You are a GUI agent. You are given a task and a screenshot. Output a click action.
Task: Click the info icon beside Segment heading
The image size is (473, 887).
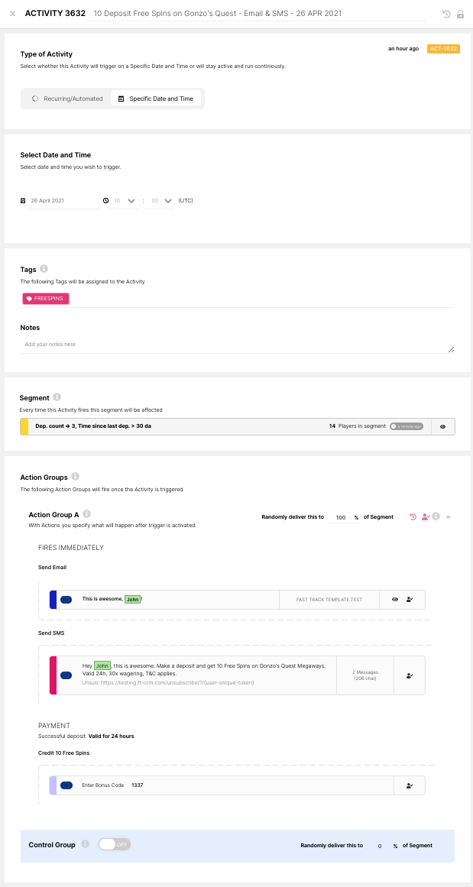[x=57, y=397]
